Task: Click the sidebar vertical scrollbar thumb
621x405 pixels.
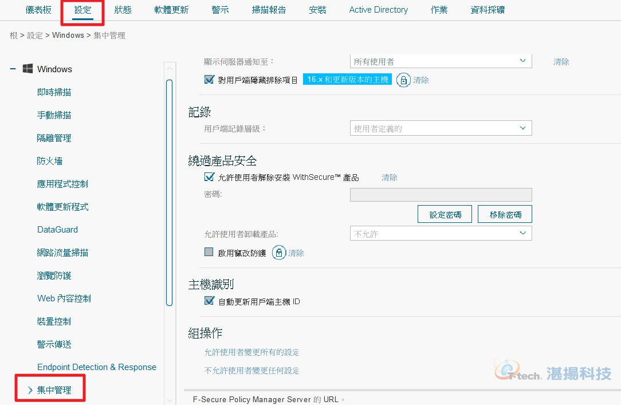Action: coord(170,193)
